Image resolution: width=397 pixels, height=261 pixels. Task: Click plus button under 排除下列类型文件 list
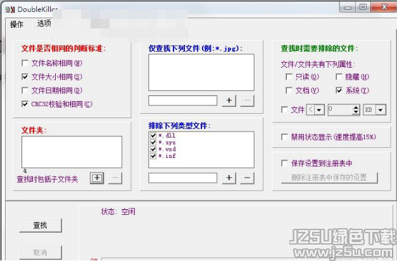(229, 178)
